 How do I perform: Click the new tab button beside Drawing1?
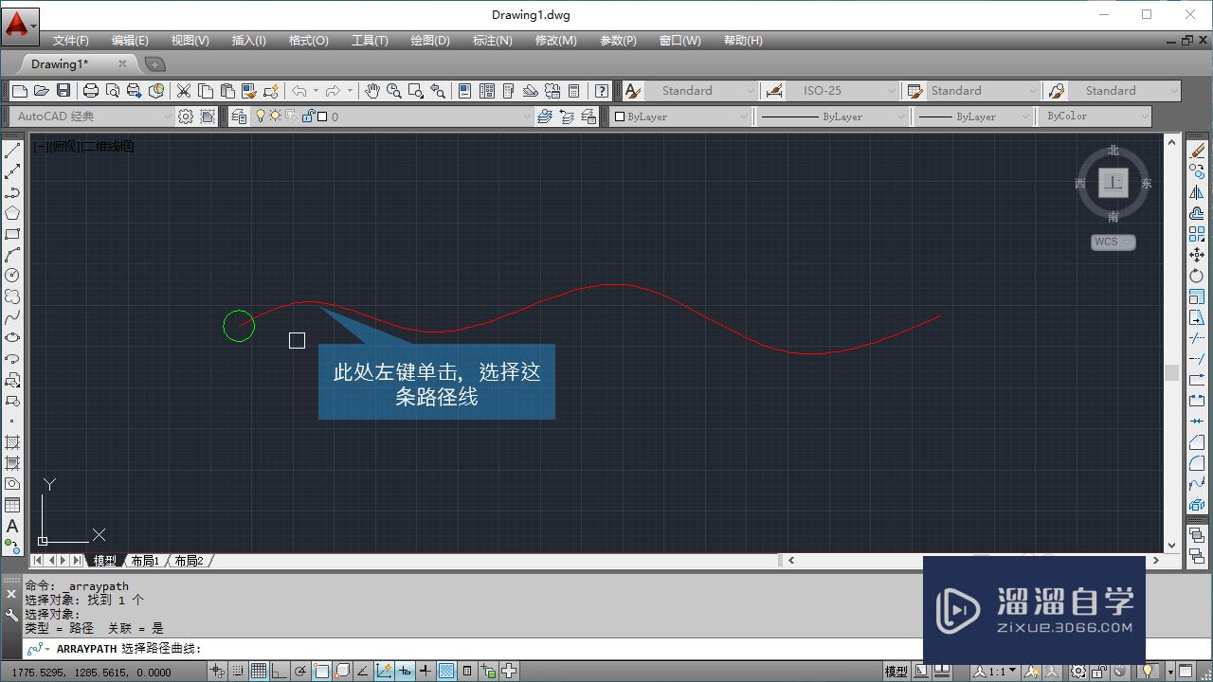coord(154,64)
